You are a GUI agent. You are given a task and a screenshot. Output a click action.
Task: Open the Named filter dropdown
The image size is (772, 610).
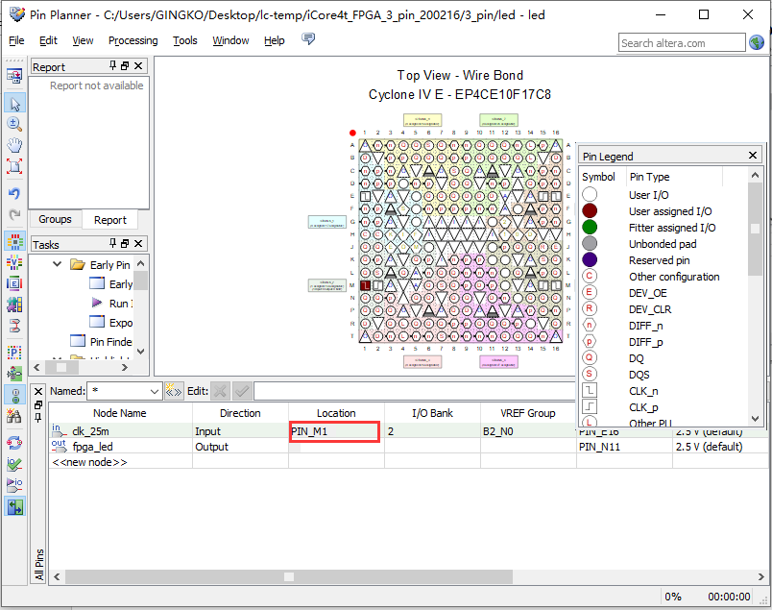pos(155,391)
